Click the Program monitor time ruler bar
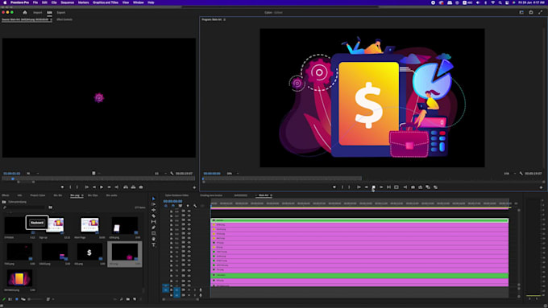The width and height of the screenshot is (548, 308). [x=282, y=179]
